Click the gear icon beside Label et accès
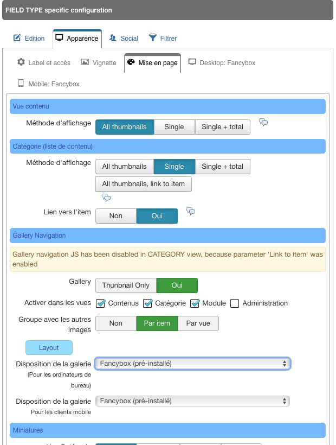 (x=21, y=62)
